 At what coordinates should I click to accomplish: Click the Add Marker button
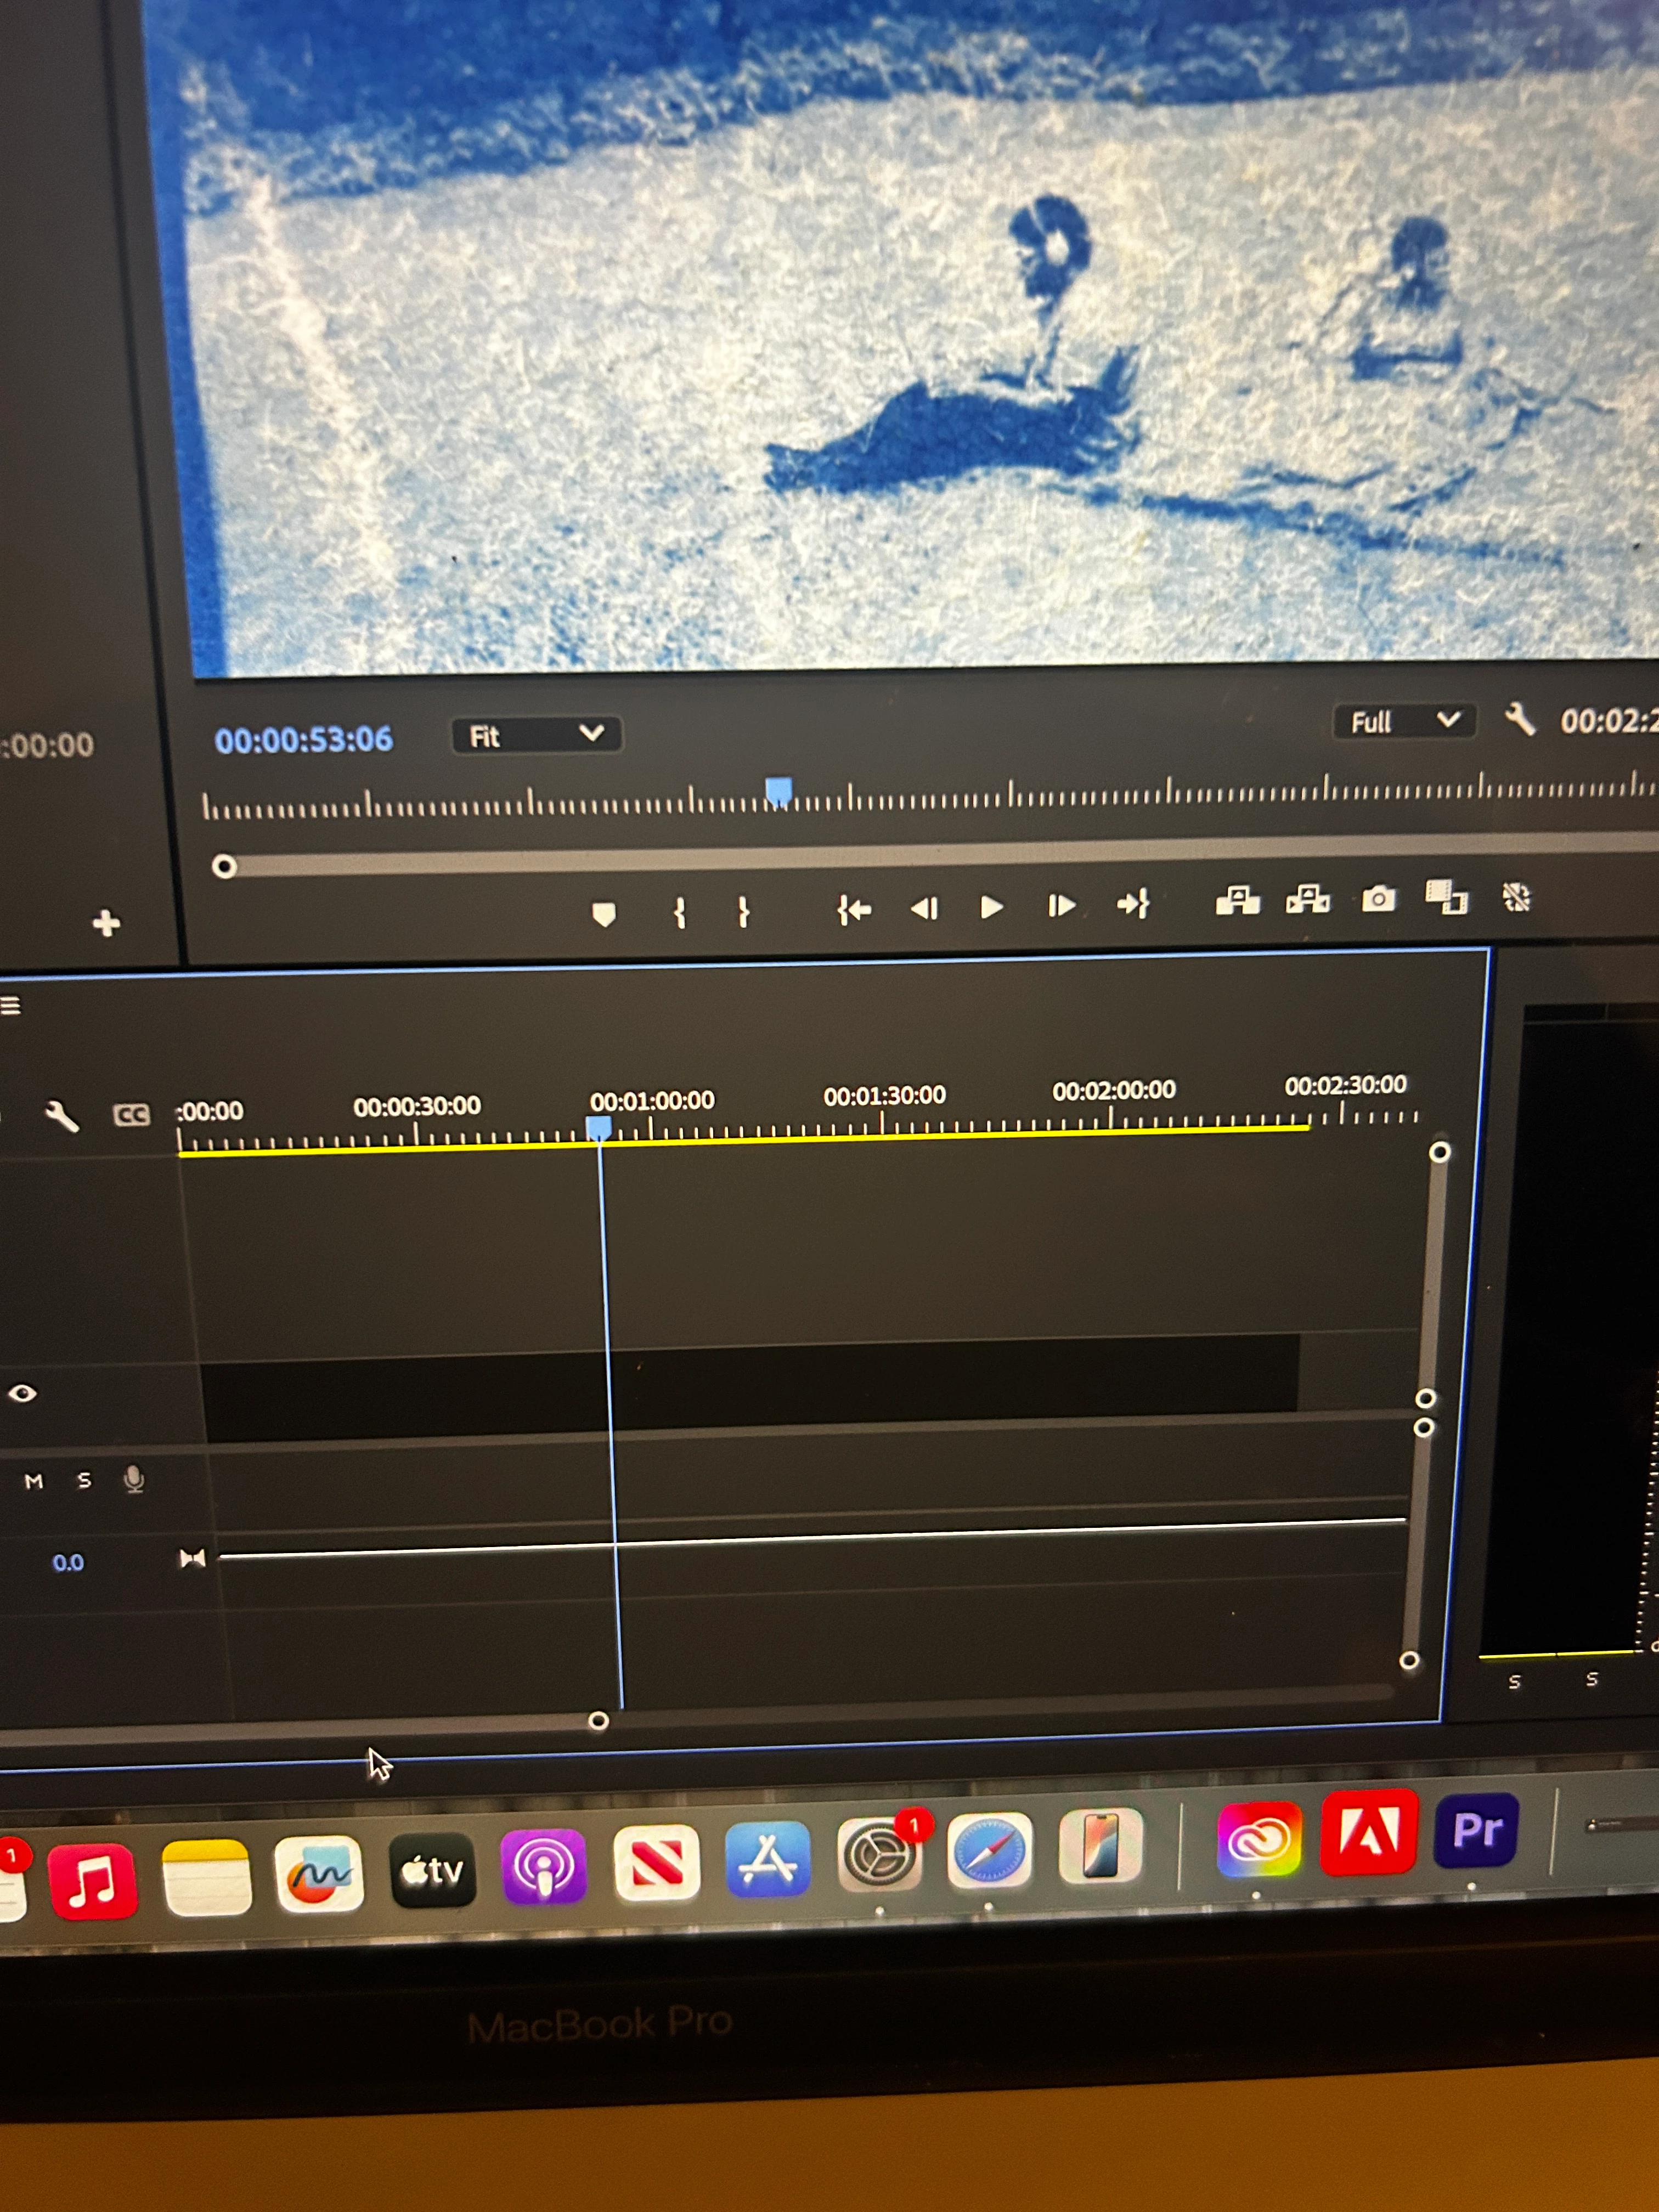(x=603, y=914)
